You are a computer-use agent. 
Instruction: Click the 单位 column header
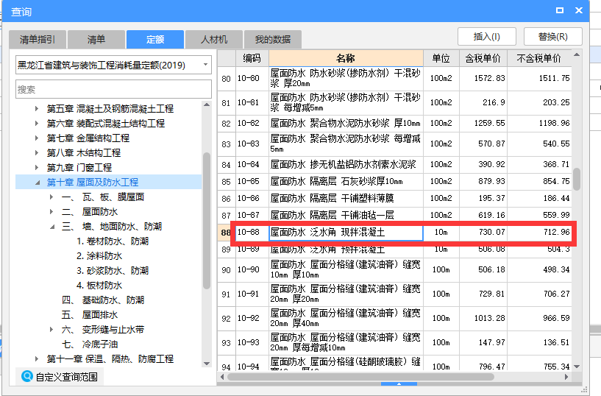pos(441,58)
